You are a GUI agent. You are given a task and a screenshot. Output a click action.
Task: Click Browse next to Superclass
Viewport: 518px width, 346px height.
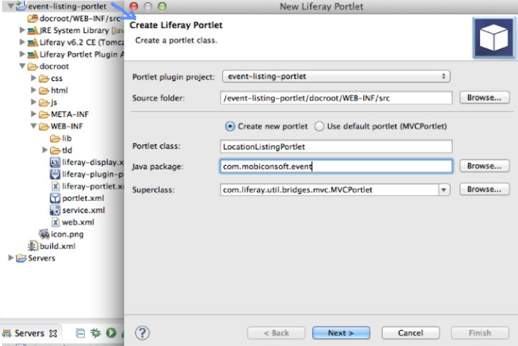pyautogui.click(x=484, y=190)
